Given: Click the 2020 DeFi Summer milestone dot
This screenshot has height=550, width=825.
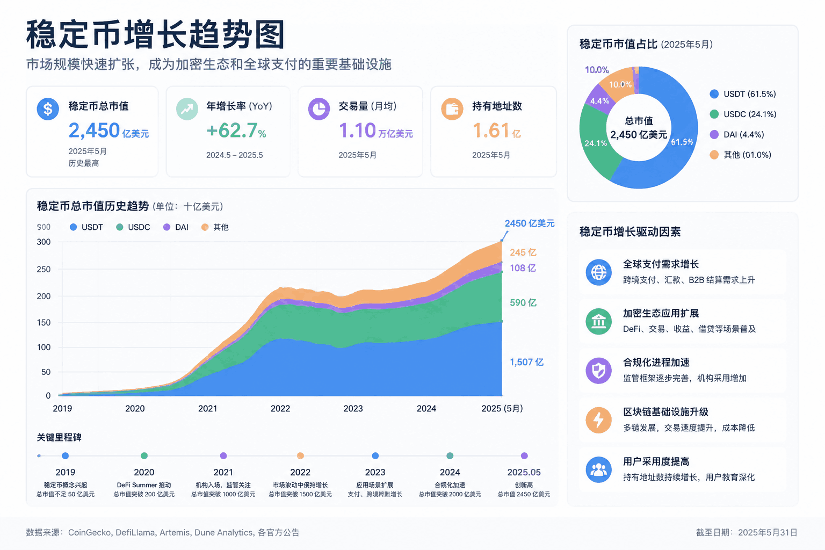Looking at the screenshot, I should click(144, 456).
